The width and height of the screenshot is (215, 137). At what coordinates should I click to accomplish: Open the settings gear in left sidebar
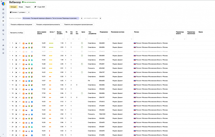pyautogui.click(x=3, y=53)
